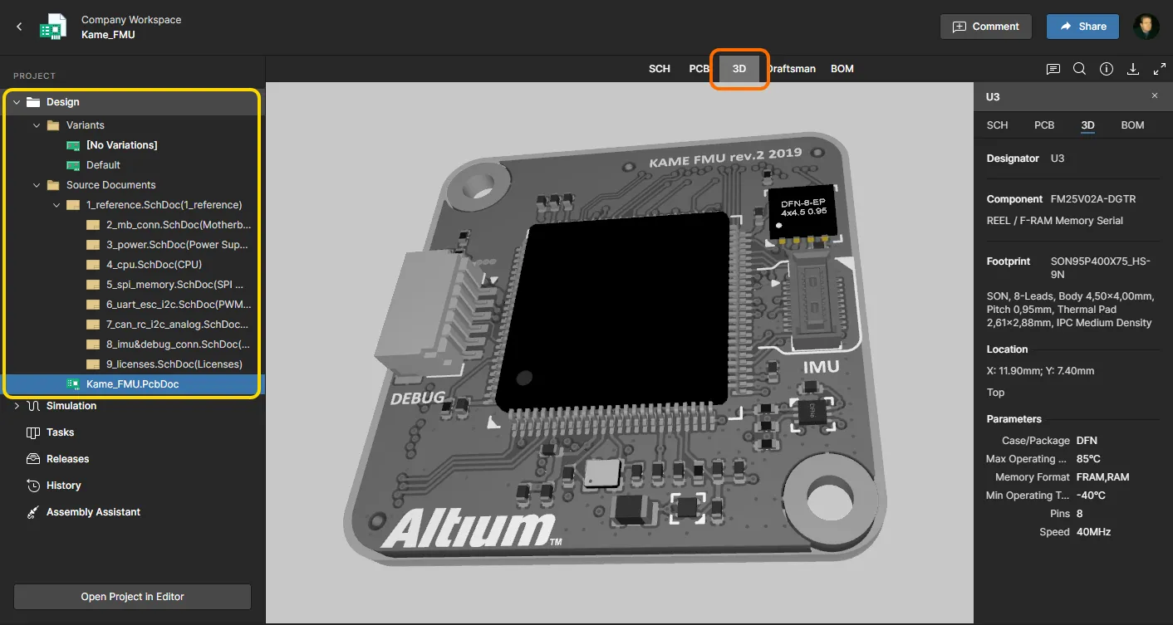Click the Simulation waveform icon
Image resolution: width=1173 pixels, height=625 pixels.
click(33, 406)
